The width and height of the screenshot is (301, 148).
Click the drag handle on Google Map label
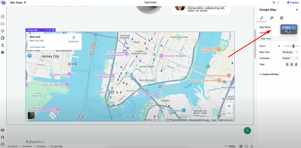click(46, 30)
